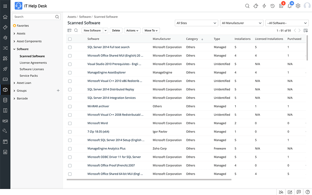Open the All Manufacturer dropdown
The image size is (312, 195).
[x=241, y=23]
